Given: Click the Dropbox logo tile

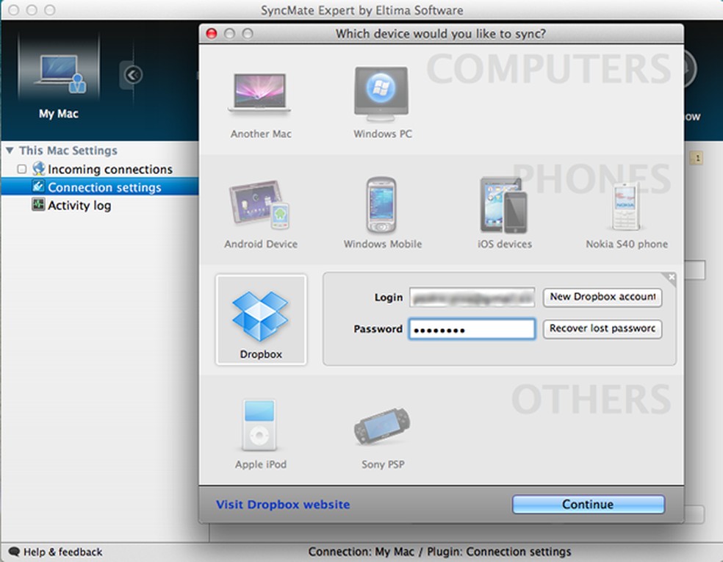Looking at the screenshot, I should point(261,320).
